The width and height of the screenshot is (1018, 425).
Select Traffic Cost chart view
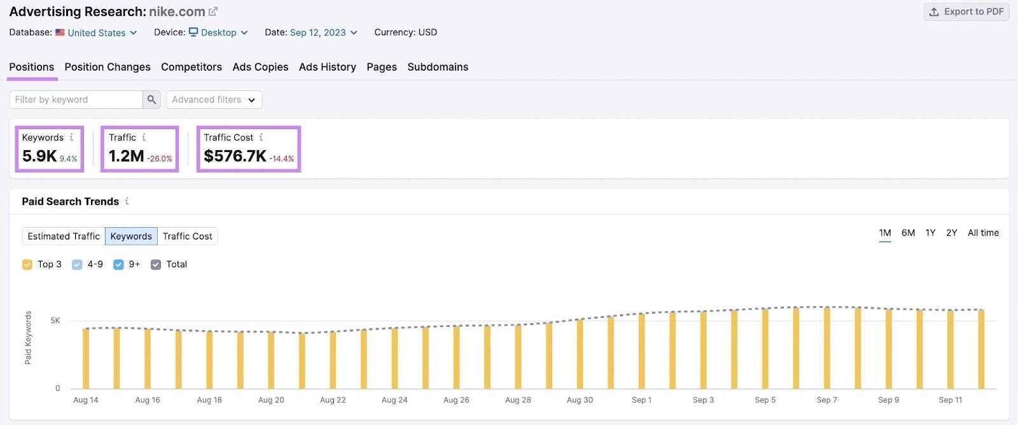[188, 236]
